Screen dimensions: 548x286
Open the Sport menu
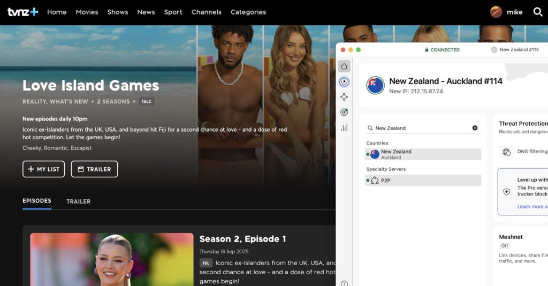point(173,12)
